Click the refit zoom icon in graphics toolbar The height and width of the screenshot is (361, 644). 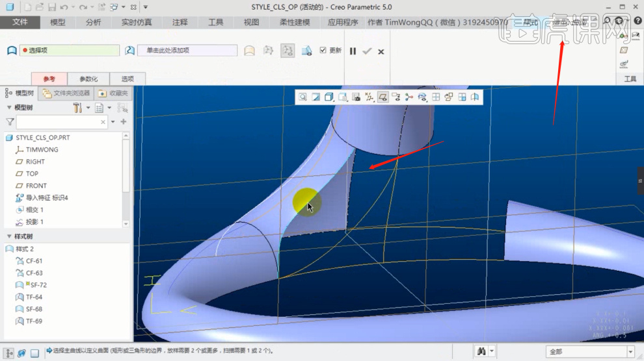[303, 97]
